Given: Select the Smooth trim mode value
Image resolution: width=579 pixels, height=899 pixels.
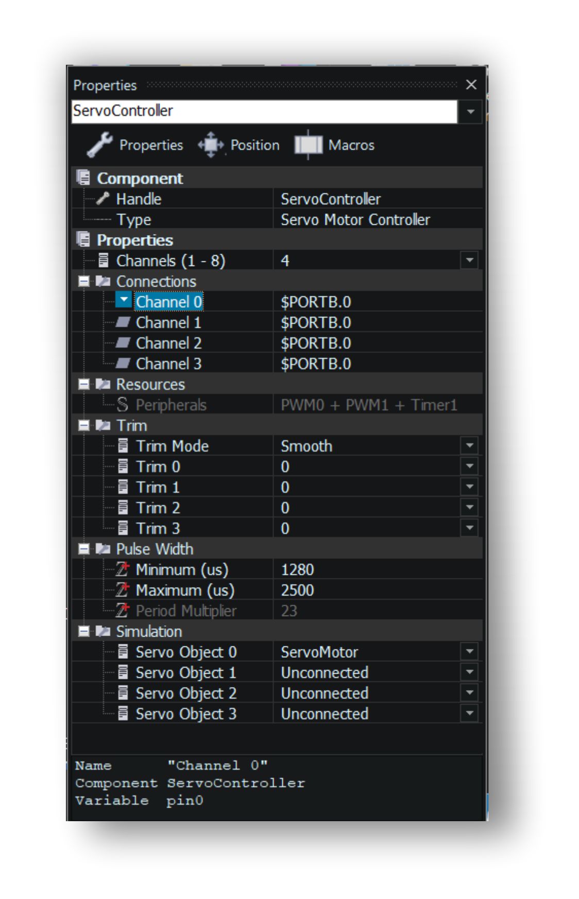Looking at the screenshot, I should pyautogui.click(x=306, y=446).
